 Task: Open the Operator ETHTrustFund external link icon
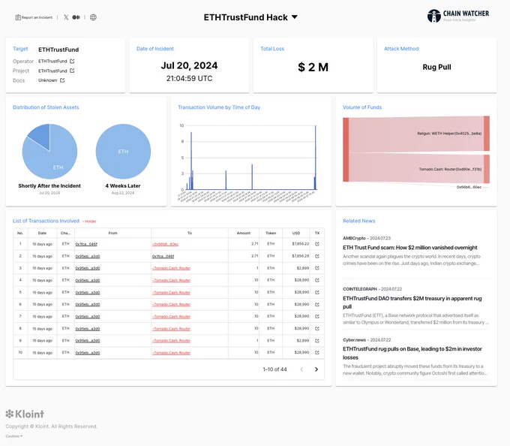(72, 61)
